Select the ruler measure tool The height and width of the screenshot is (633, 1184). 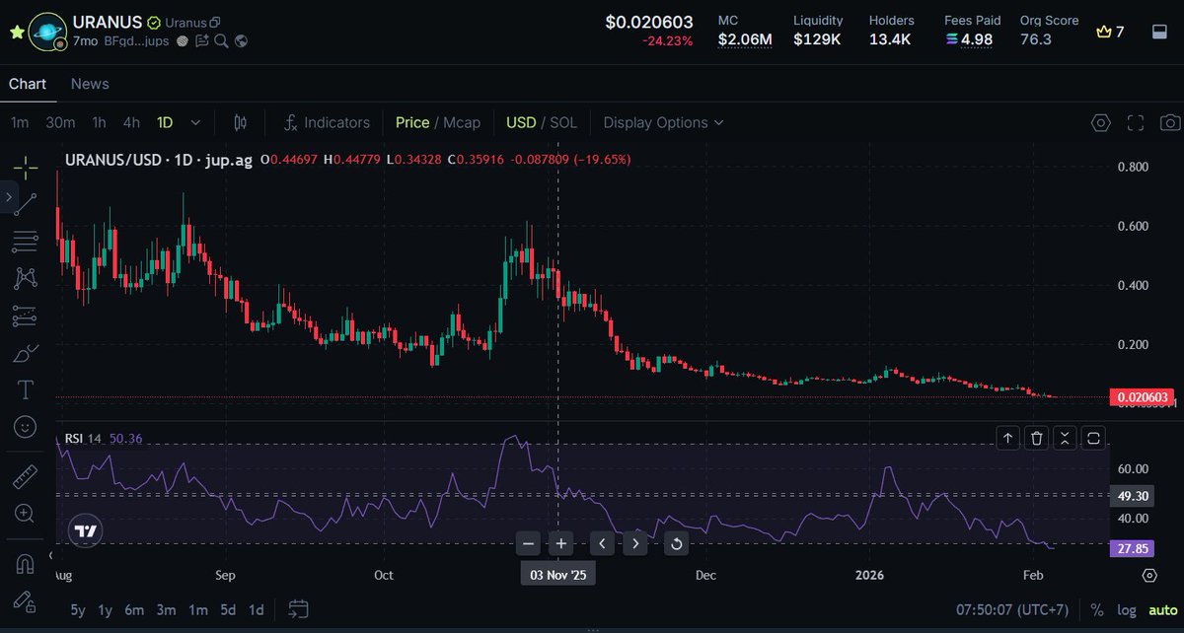[x=26, y=477]
